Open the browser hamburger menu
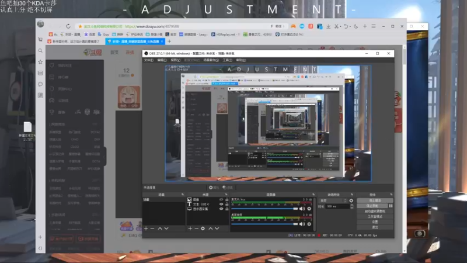467x263 pixels. [x=374, y=26]
